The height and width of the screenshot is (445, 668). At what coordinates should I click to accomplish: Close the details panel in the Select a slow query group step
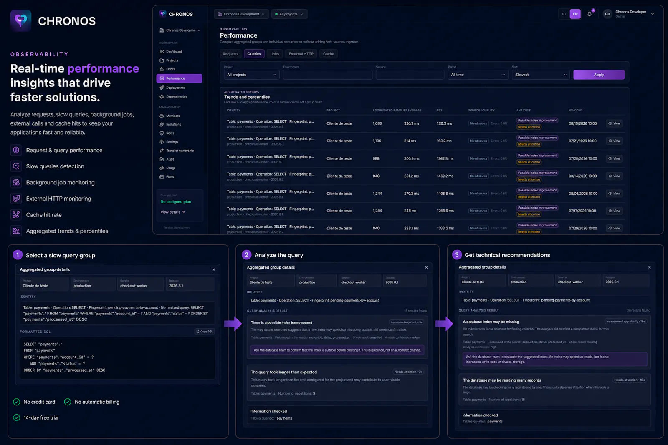pos(214,270)
